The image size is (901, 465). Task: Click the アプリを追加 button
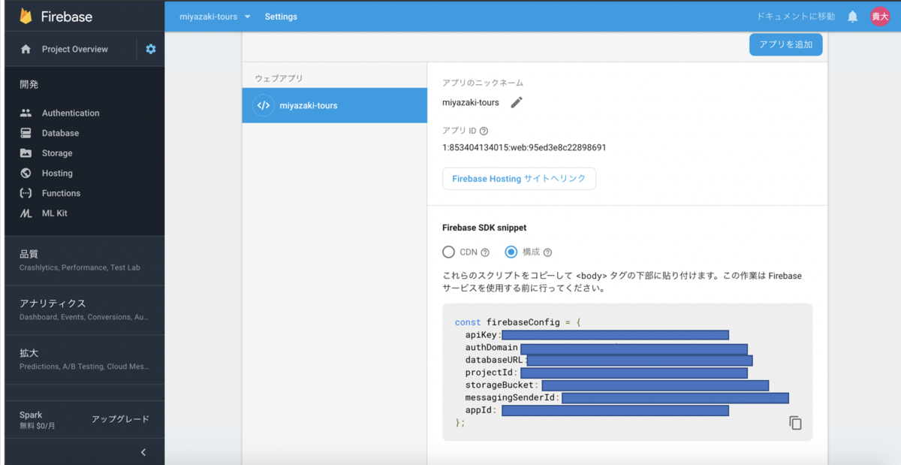(785, 44)
